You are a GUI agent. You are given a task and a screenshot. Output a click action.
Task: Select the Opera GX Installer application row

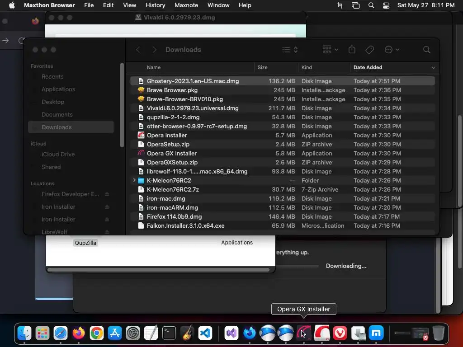coord(283,153)
